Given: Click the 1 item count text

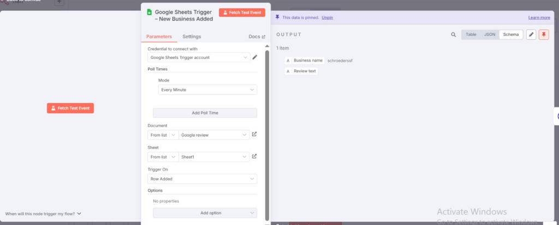Looking at the screenshot, I should click(283, 48).
